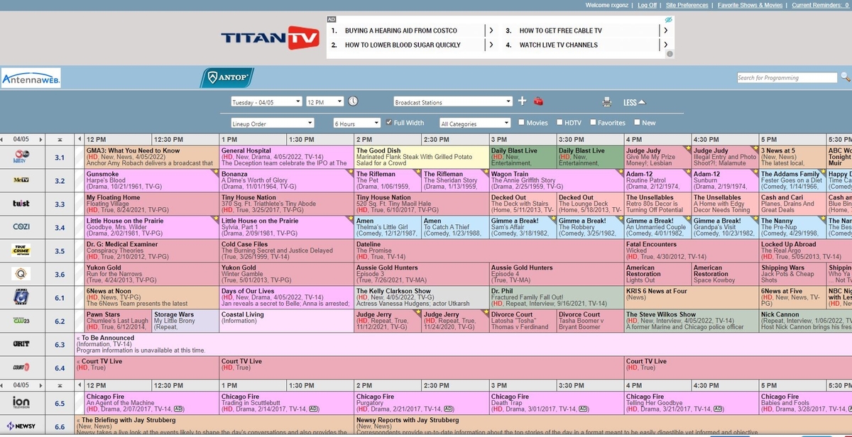
Task: Click the Newsy channel logo
Action: click(21, 426)
